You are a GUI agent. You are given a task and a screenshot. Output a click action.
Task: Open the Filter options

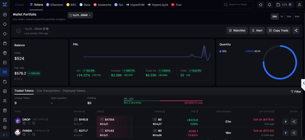pyautogui.click(x=296, y=92)
